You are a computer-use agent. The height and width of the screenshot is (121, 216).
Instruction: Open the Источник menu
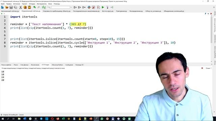click(17, 4)
